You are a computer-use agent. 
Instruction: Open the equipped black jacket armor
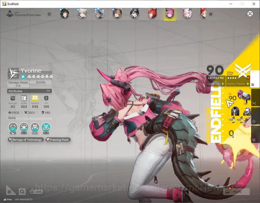[x=235, y=111]
